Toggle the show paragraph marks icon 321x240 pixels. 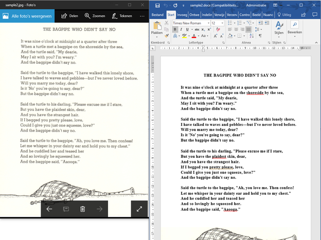(x=260, y=36)
